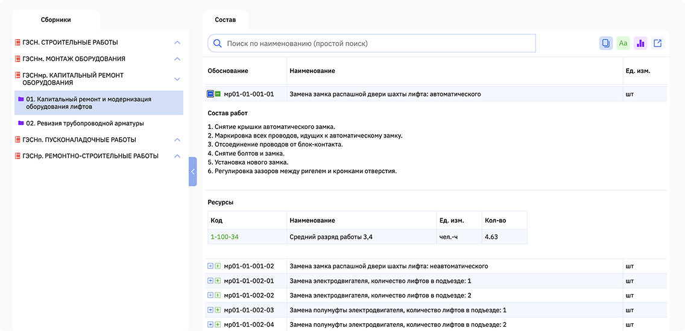Open the purple bar chart icon
Image resolution: width=685 pixels, height=331 pixels.
(x=640, y=43)
